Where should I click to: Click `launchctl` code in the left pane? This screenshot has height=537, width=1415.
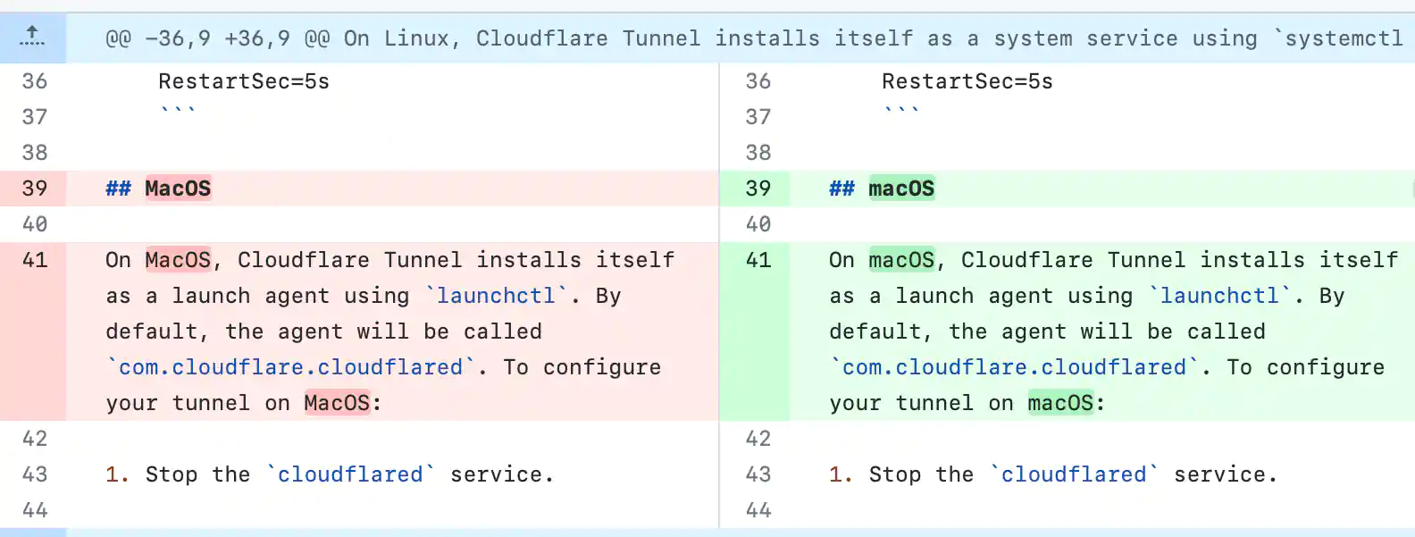tap(496, 296)
